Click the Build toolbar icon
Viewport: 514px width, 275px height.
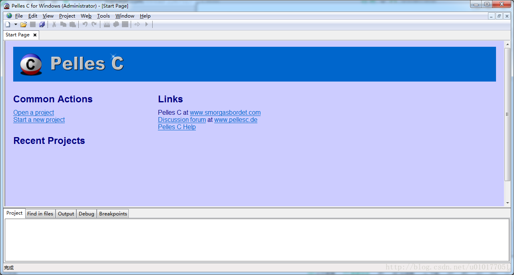(116, 25)
